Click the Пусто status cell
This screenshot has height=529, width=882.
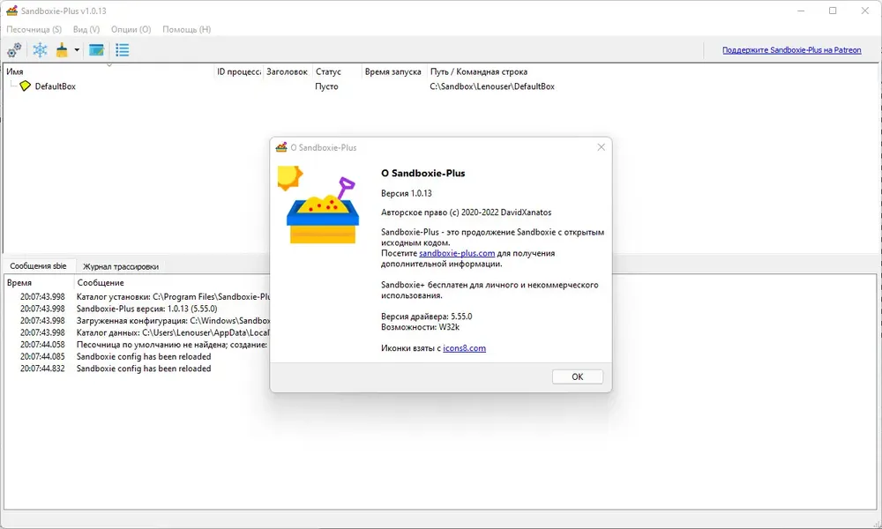coord(326,86)
